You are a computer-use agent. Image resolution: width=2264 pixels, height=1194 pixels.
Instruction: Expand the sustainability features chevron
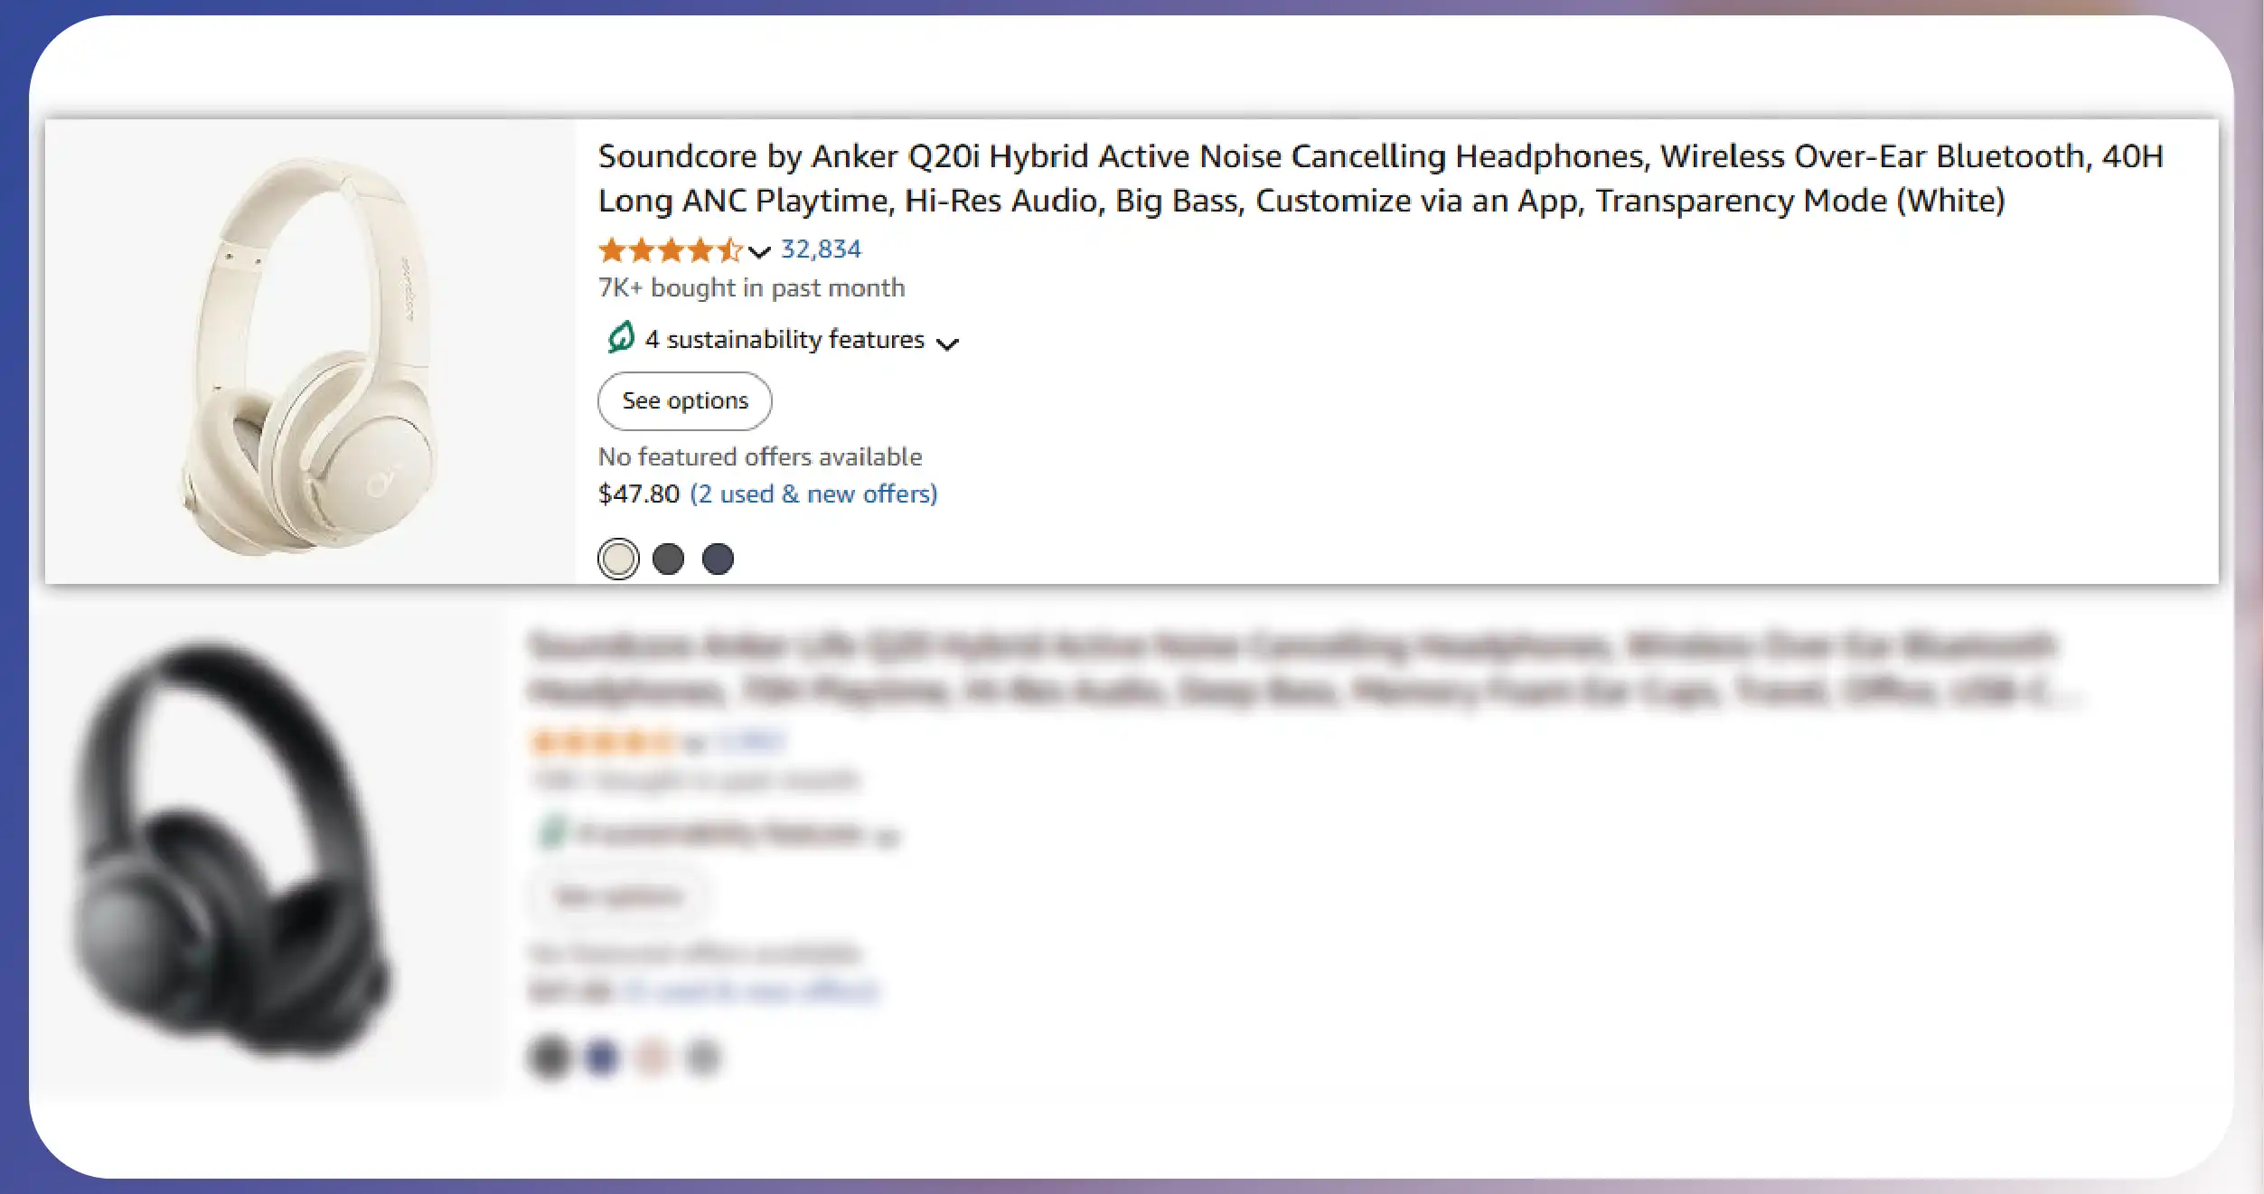[x=947, y=343]
